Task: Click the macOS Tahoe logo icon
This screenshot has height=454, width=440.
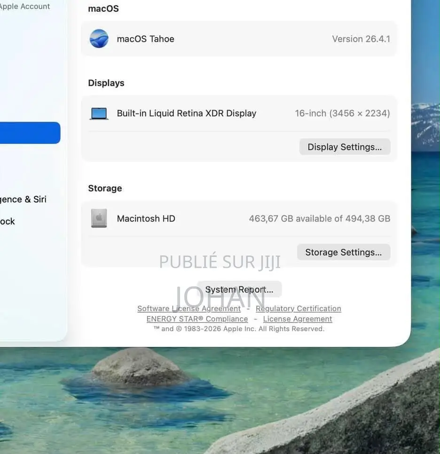Action: (x=99, y=39)
